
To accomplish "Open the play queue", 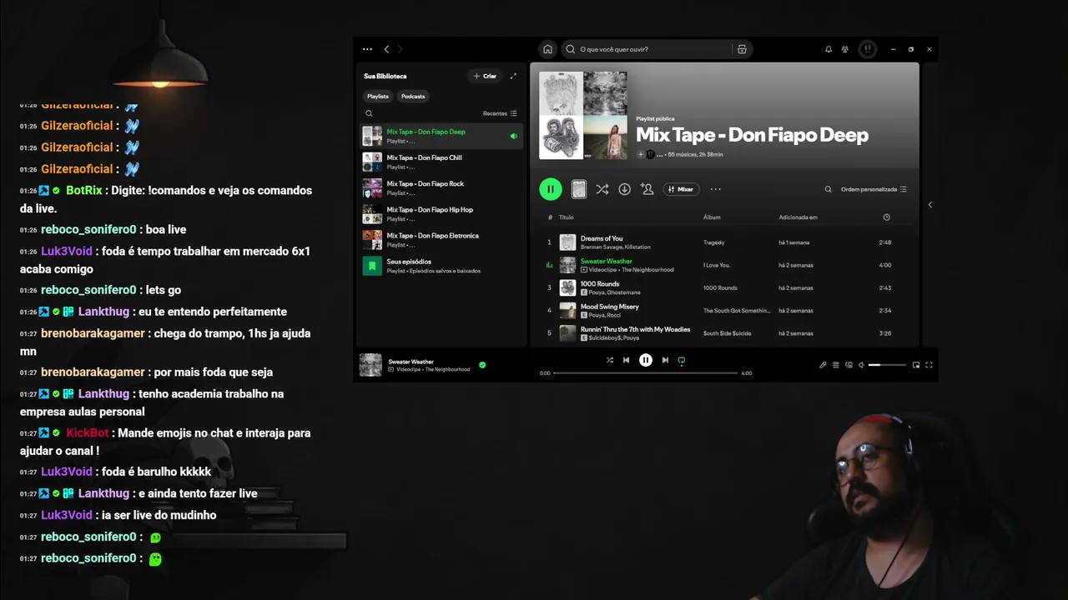I will pyautogui.click(x=836, y=365).
